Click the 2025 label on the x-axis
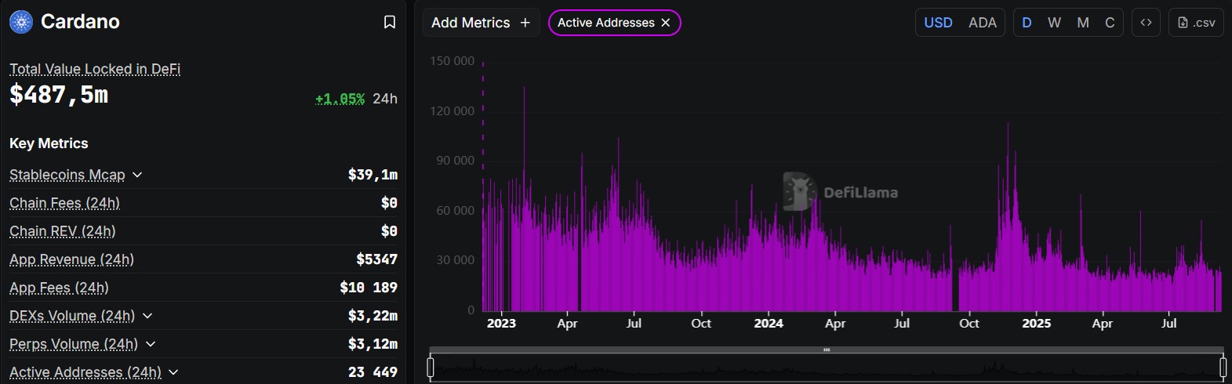 1036,323
